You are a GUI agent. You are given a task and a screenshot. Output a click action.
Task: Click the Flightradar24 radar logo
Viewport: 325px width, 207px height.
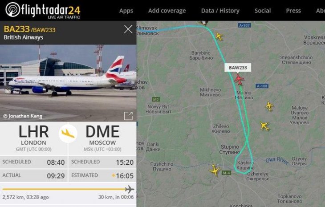13,9
